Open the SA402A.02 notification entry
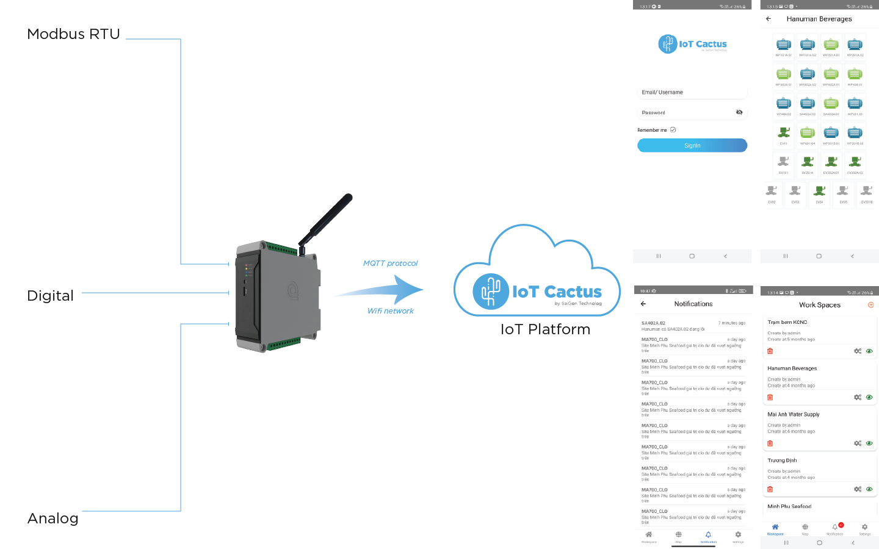The height and width of the screenshot is (549, 879). [x=693, y=326]
